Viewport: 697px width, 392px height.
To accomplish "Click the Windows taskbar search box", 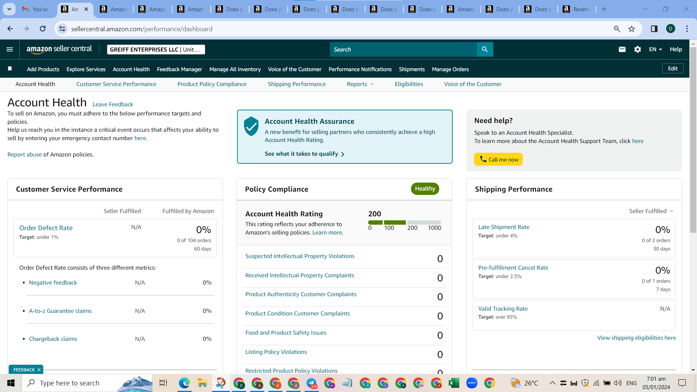I will pyautogui.click(x=87, y=383).
